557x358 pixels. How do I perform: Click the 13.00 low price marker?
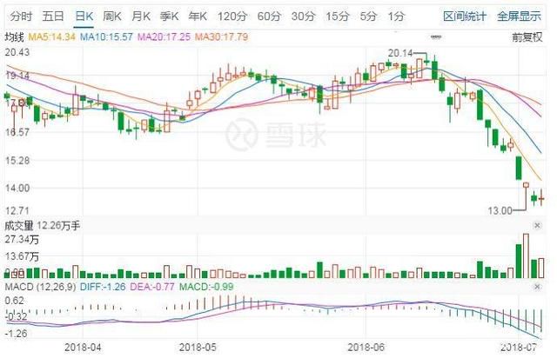pyautogui.click(x=500, y=211)
